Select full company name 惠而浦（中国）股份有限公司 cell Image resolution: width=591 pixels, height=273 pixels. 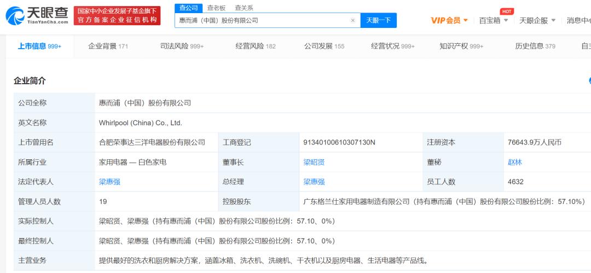(144, 103)
